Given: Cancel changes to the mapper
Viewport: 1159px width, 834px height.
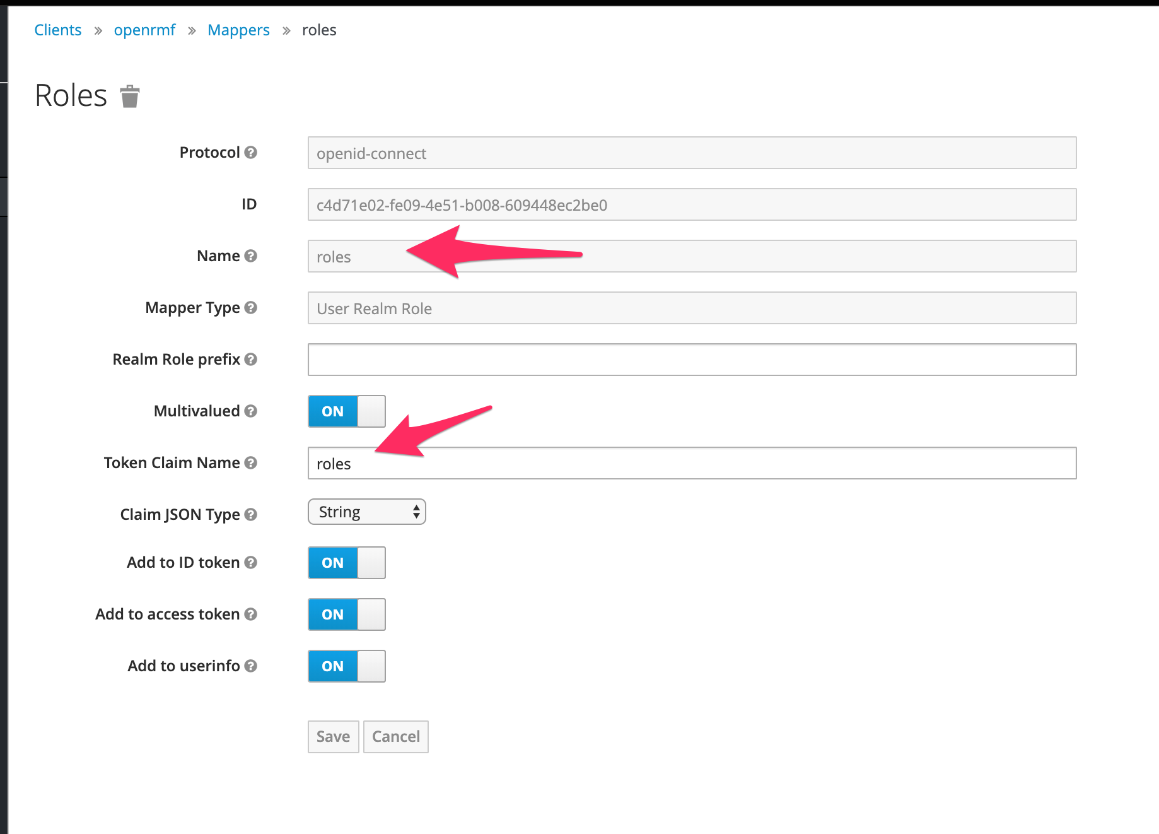Looking at the screenshot, I should 395,736.
